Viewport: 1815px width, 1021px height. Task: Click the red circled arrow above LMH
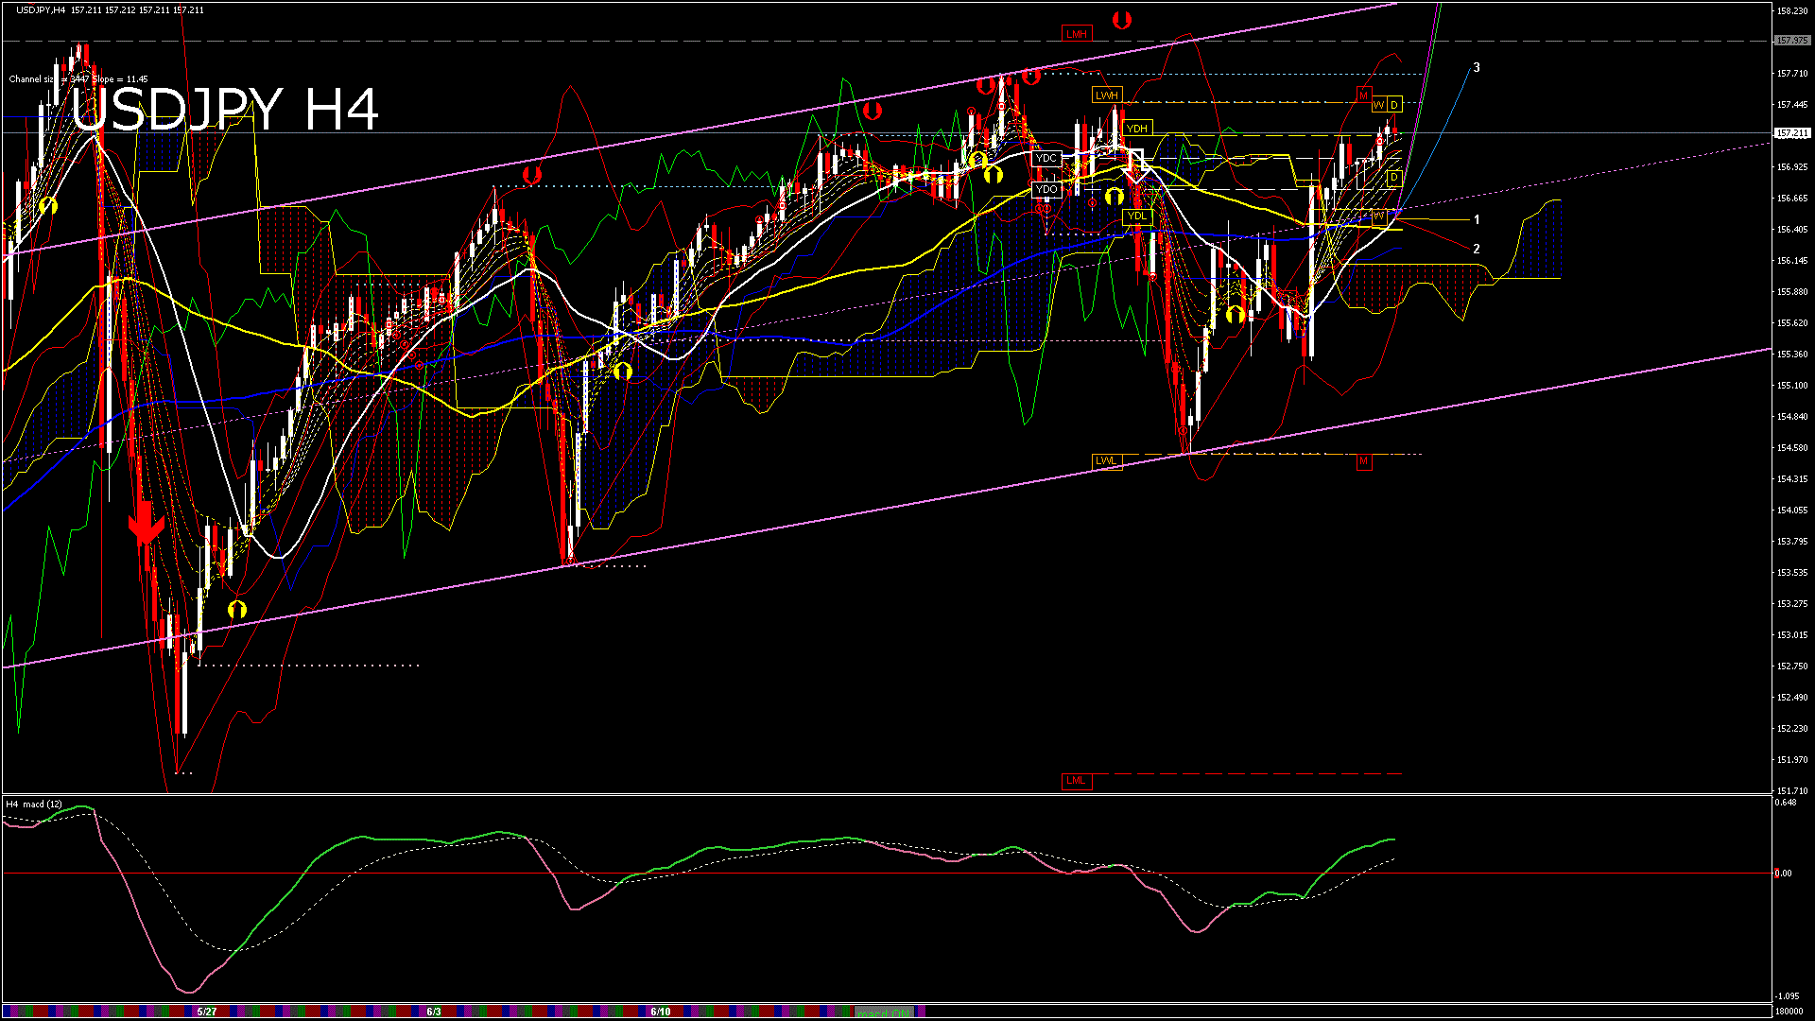[x=1121, y=20]
